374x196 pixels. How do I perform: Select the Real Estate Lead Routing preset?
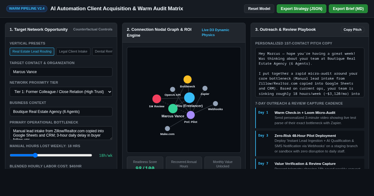tap(32, 52)
